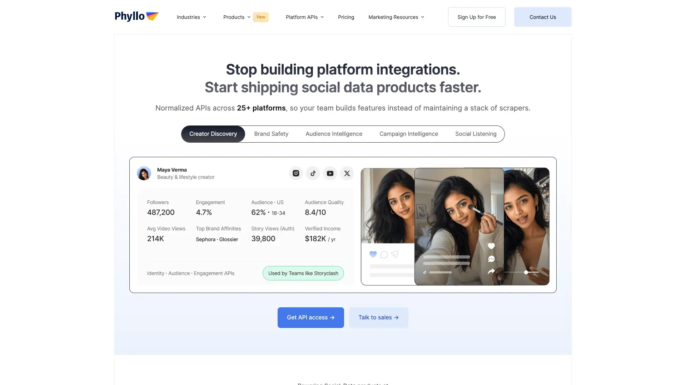Click the Story Views 39,800 value
The height and width of the screenshot is (385, 686).
point(263,239)
